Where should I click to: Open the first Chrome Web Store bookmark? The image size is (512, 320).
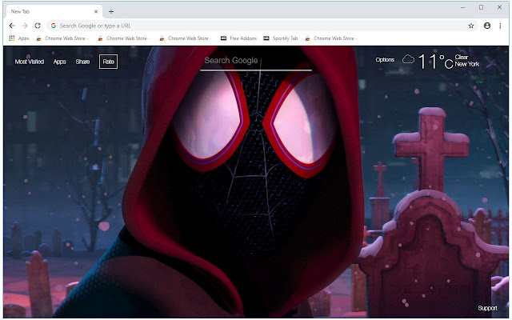(62, 38)
